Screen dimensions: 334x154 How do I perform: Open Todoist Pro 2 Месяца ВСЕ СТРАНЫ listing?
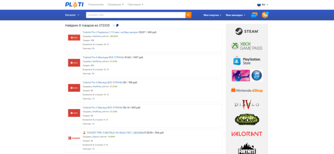[x=102, y=108]
